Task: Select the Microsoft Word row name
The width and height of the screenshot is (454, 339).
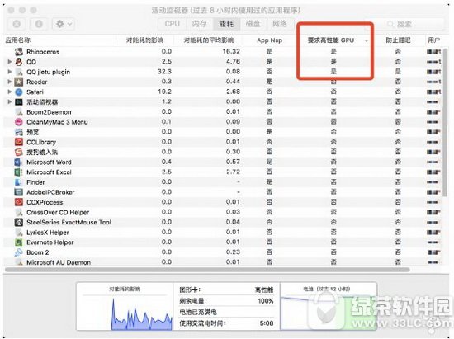Action: pyautogui.click(x=49, y=162)
